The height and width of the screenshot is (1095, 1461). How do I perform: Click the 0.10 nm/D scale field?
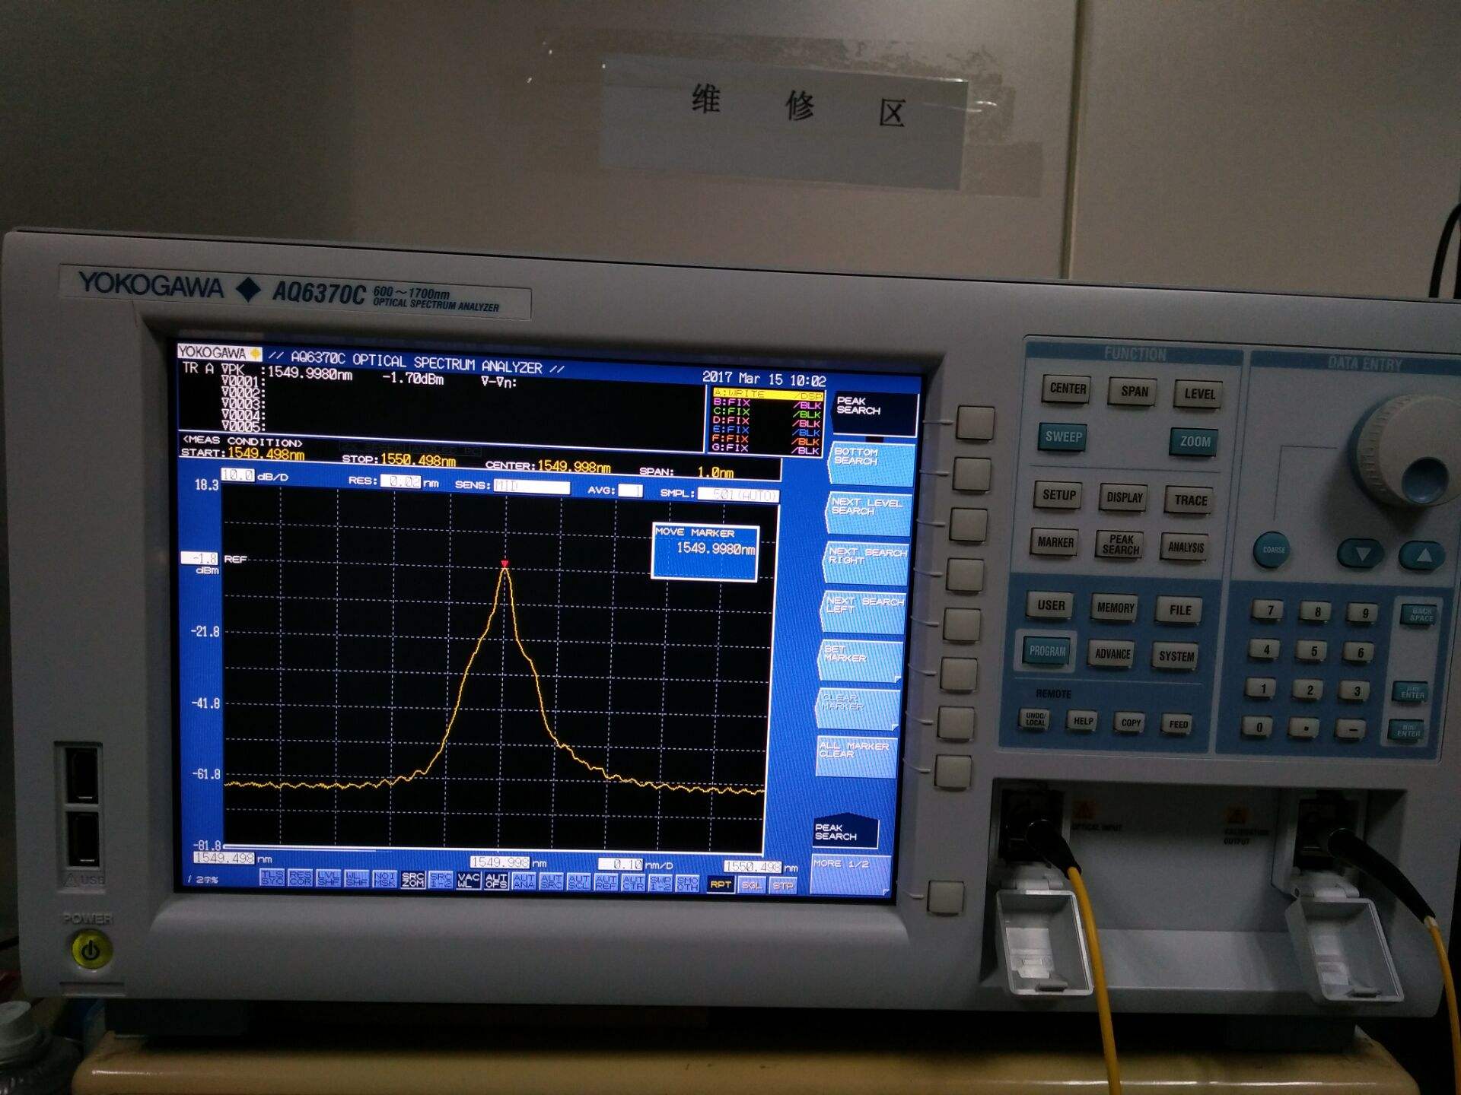tap(621, 864)
